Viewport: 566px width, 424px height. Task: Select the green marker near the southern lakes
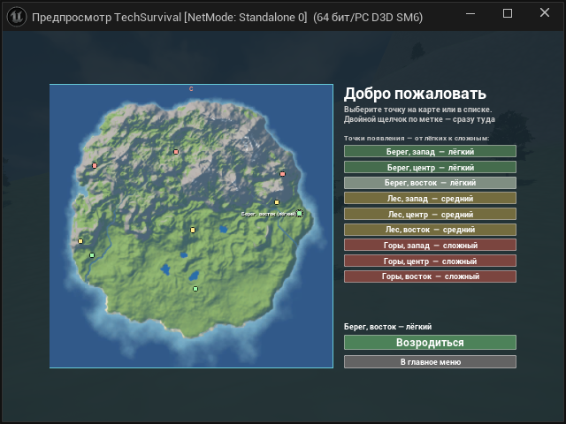(195, 289)
